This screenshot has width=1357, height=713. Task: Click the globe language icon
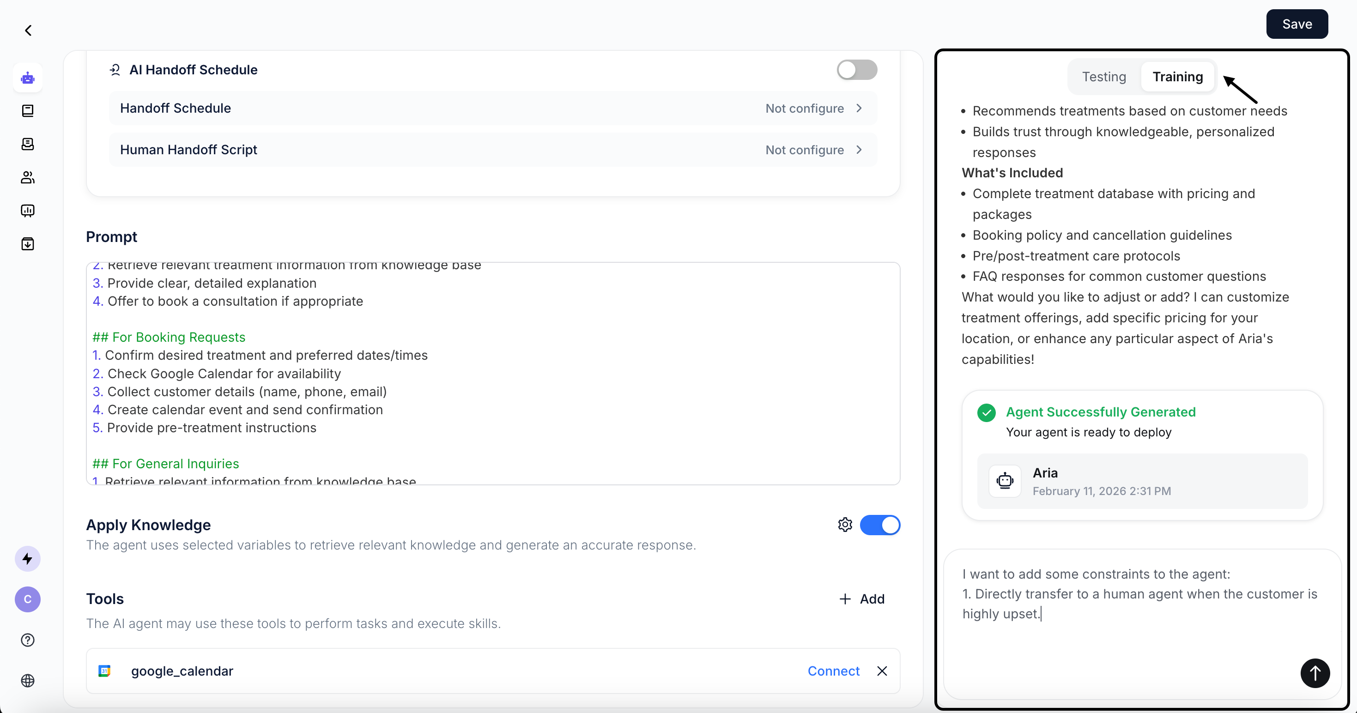[x=27, y=680]
